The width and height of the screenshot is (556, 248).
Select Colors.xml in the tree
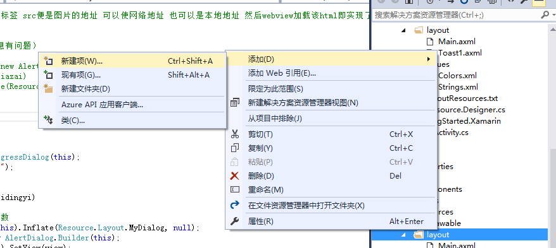pyautogui.click(x=457, y=76)
